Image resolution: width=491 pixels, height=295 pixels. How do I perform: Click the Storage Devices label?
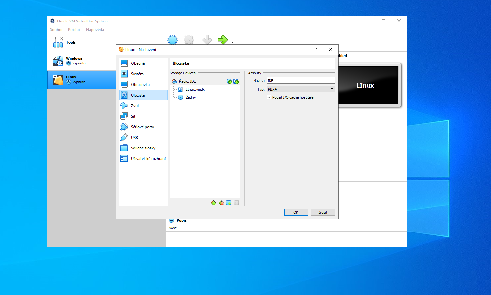(x=182, y=73)
